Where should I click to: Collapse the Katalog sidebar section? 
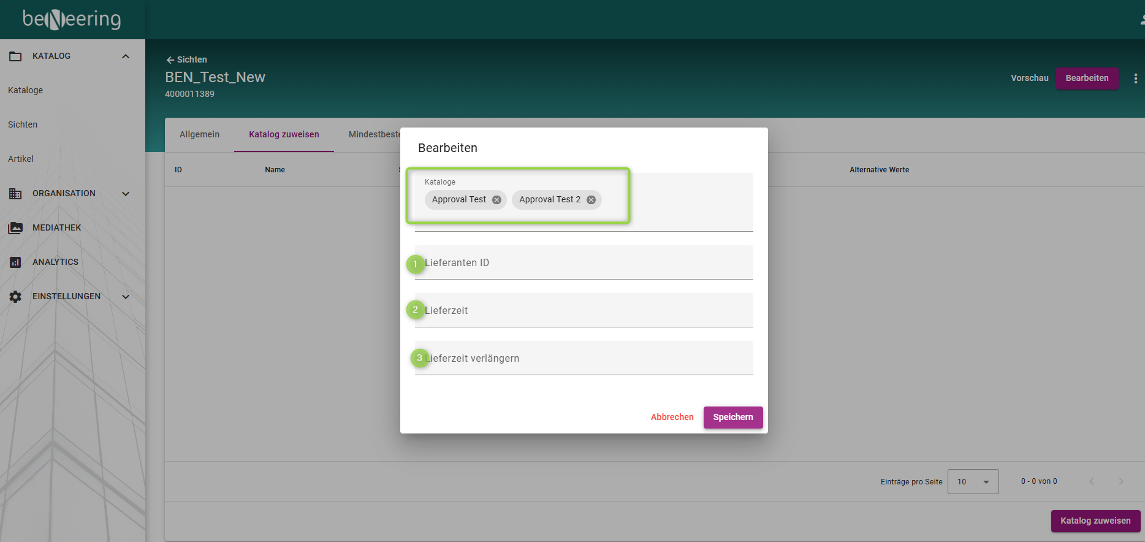pyautogui.click(x=126, y=56)
